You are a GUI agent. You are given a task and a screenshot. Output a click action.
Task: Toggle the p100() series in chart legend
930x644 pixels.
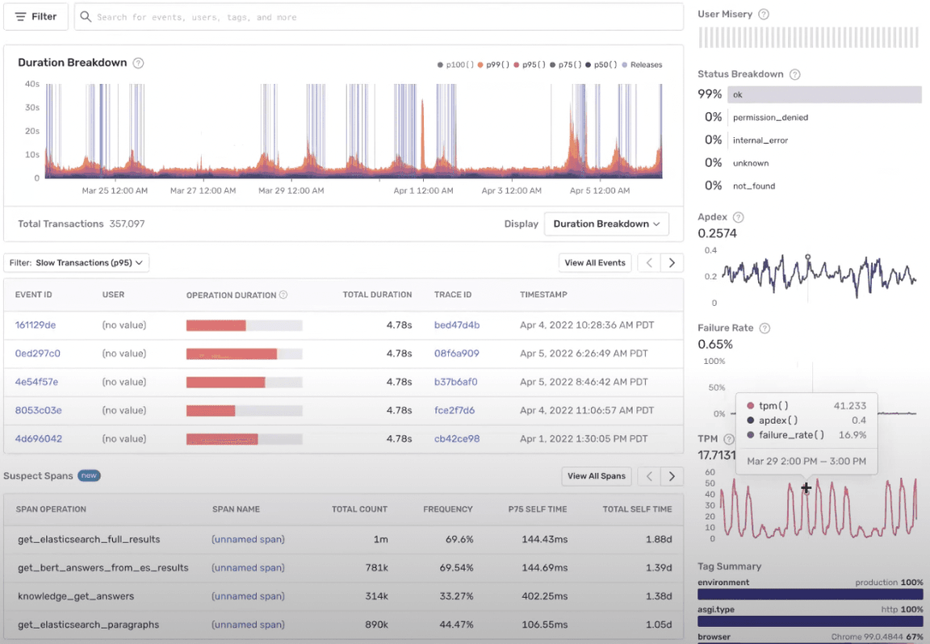(x=455, y=65)
